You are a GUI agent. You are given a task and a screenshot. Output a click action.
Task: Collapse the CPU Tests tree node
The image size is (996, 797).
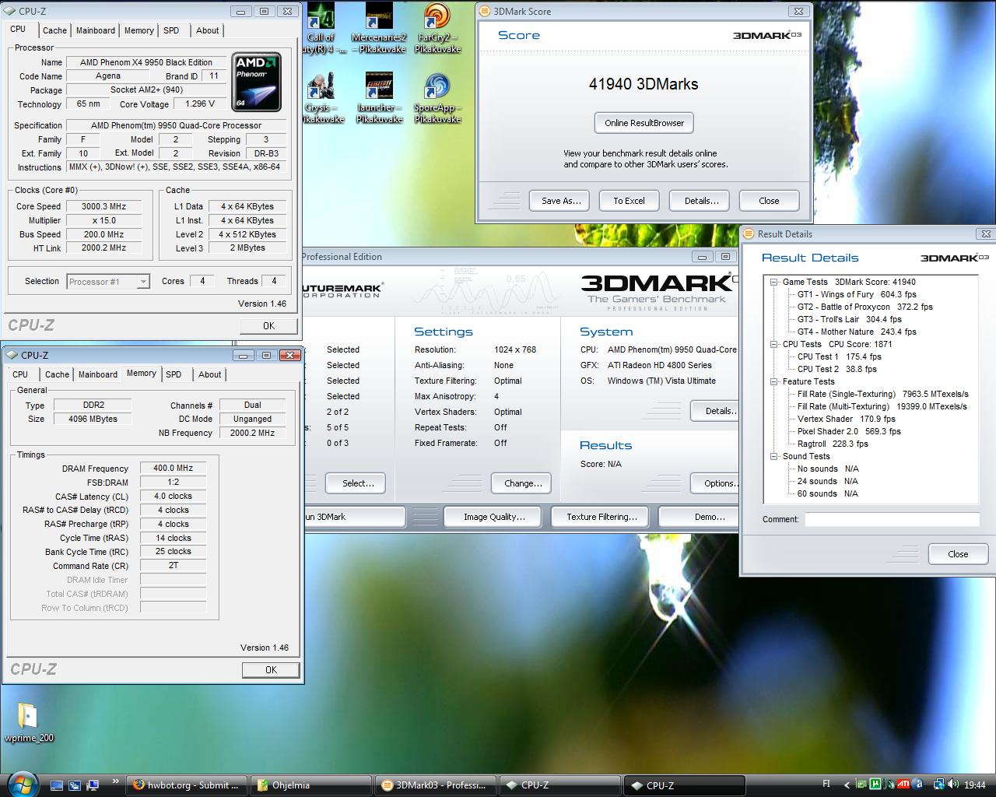(x=774, y=345)
